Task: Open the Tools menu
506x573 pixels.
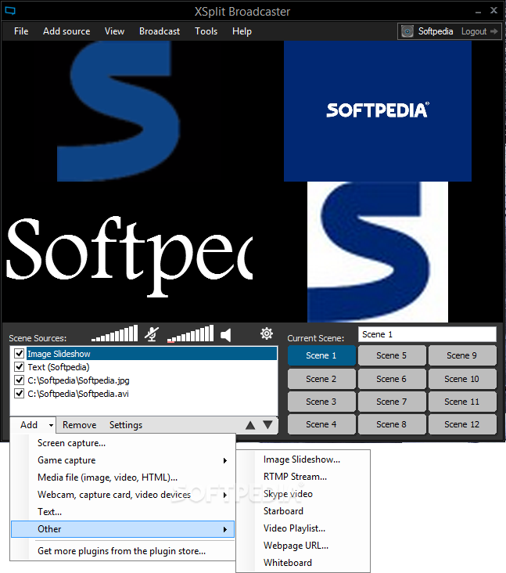Action: tap(206, 31)
